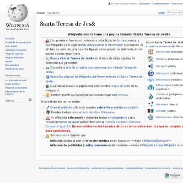Open the Crear tab
The width and height of the screenshot is (183, 183).
[x=161, y=13]
